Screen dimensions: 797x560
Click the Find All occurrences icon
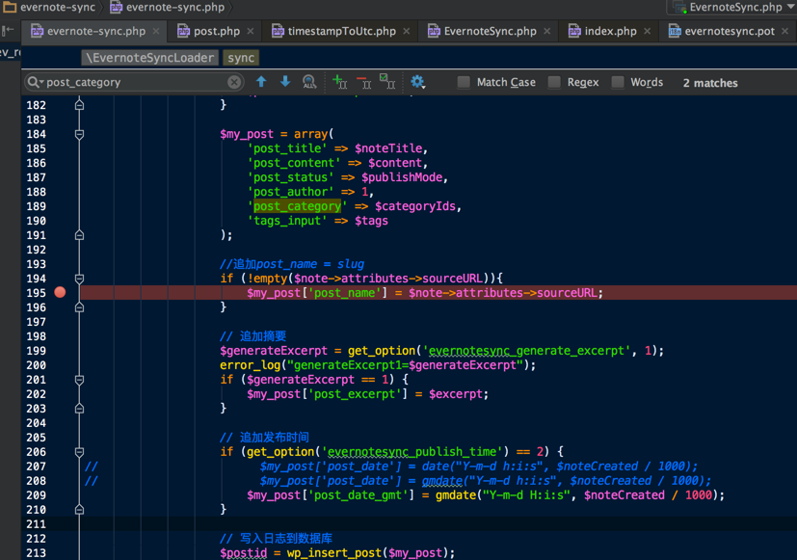click(309, 82)
